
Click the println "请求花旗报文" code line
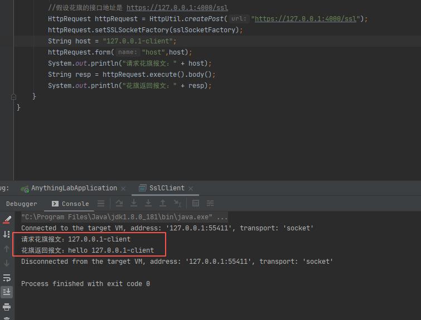[130, 63]
